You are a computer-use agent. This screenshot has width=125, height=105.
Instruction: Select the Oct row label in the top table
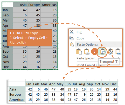tap(8, 57)
